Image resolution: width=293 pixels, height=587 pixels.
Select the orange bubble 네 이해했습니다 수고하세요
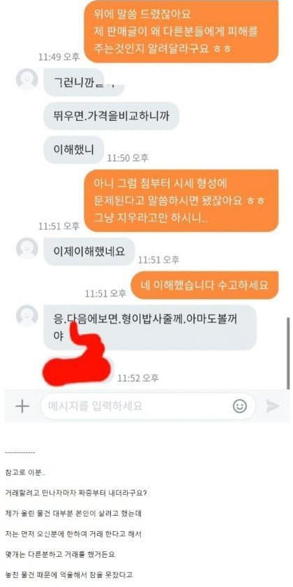coord(205,285)
